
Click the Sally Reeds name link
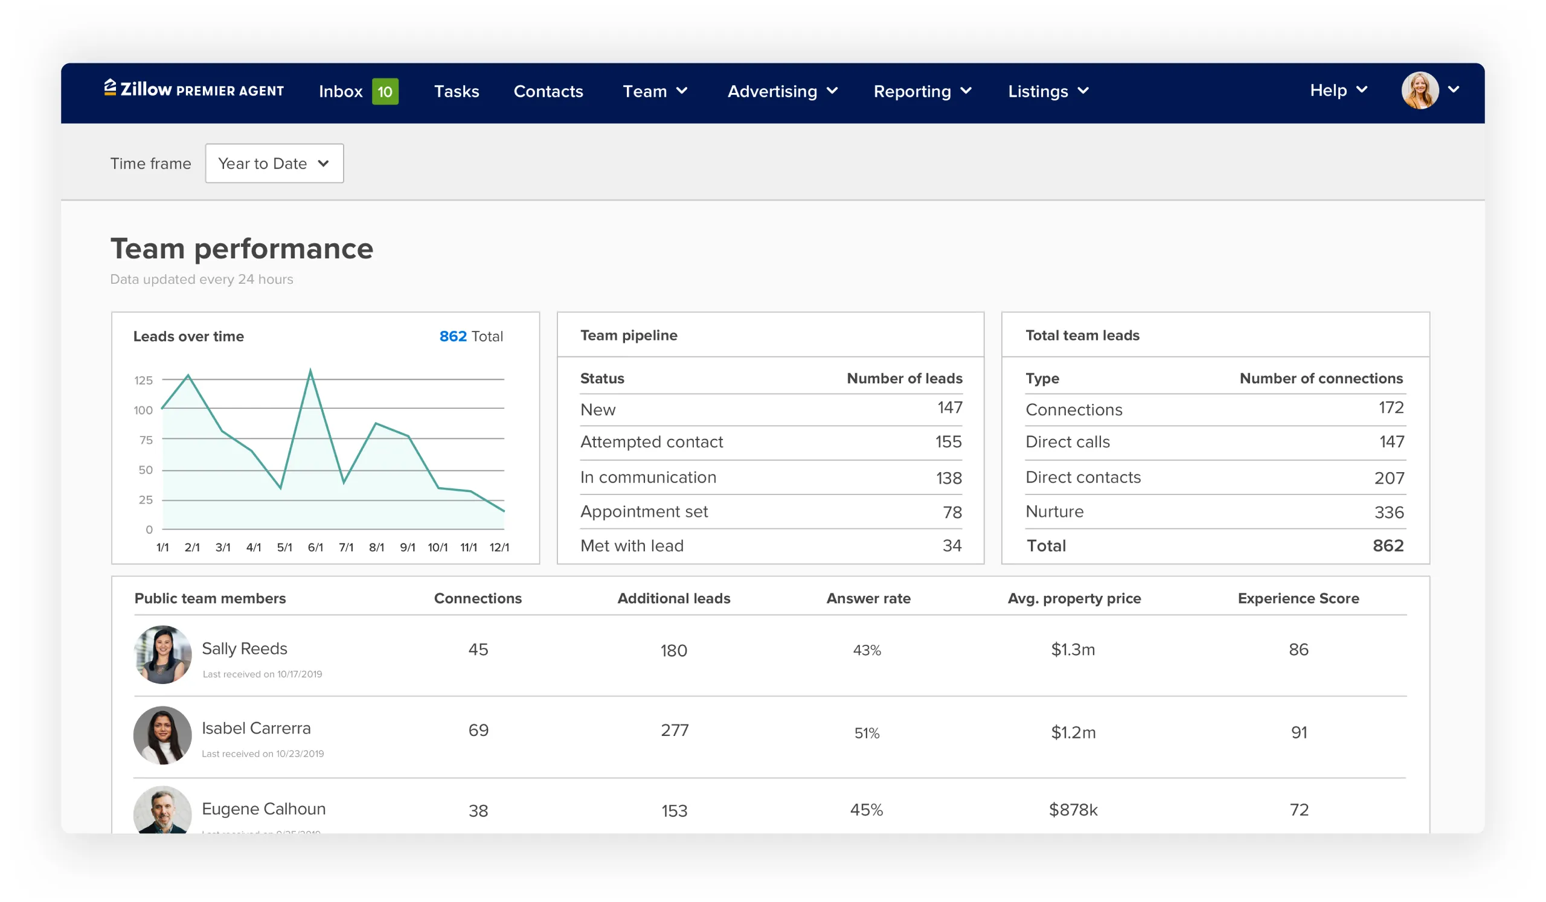pos(244,648)
